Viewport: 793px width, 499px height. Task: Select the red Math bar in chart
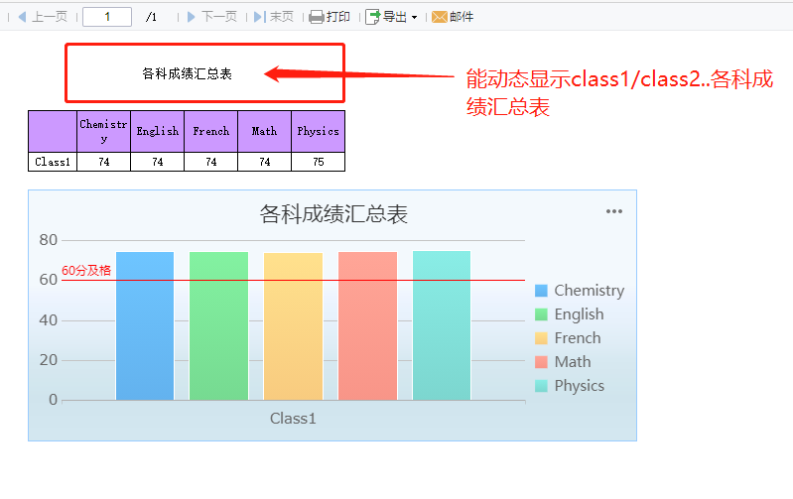coord(367,326)
